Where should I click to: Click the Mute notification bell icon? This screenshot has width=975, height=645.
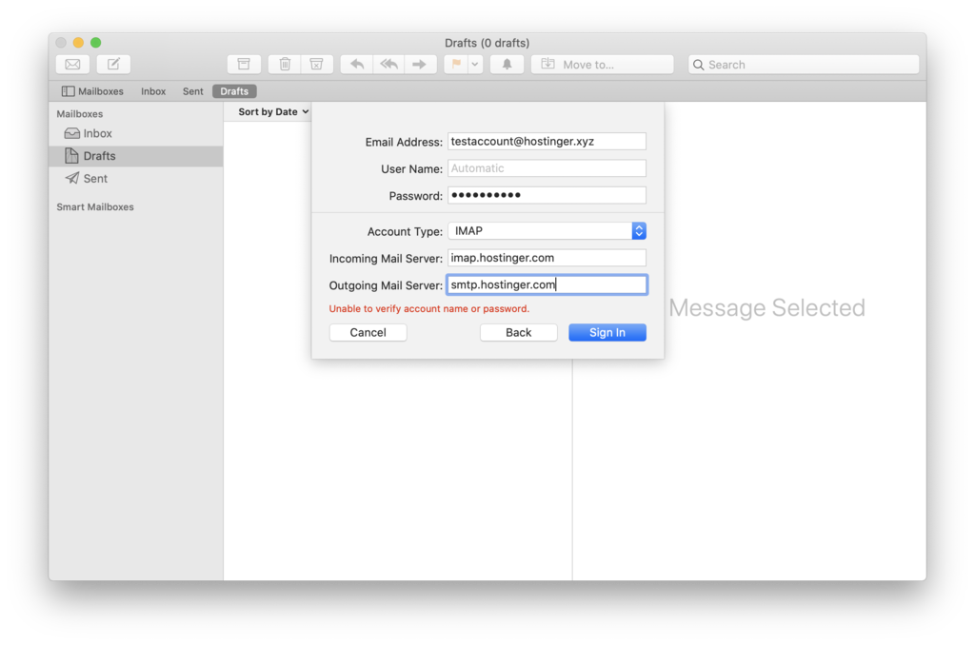[507, 64]
